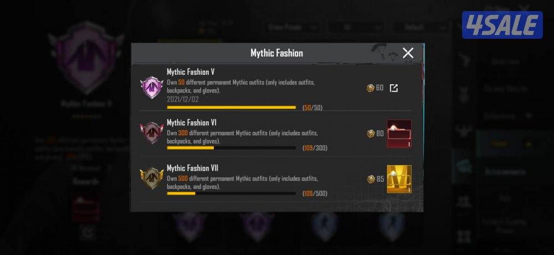Click the Mythic Fashion VI title text
The width and height of the screenshot is (554, 255).
pyautogui.click(x=192, y=123)
